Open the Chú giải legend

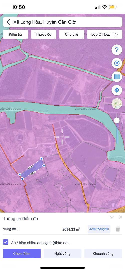click(71, 34)
